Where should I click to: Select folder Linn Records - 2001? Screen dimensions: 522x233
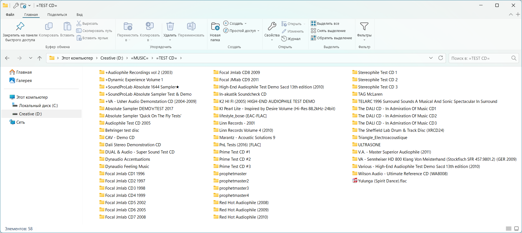pyautogui.click(x=234, y=123)
